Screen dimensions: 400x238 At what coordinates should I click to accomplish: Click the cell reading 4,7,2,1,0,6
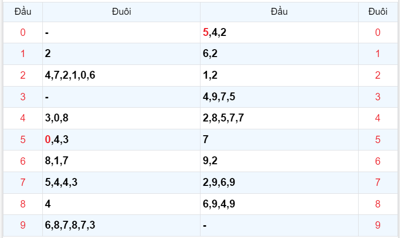click(x=70, y=75)
